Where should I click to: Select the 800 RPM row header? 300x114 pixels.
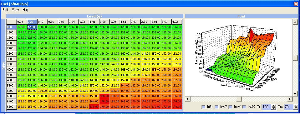(x=12, y=27)
